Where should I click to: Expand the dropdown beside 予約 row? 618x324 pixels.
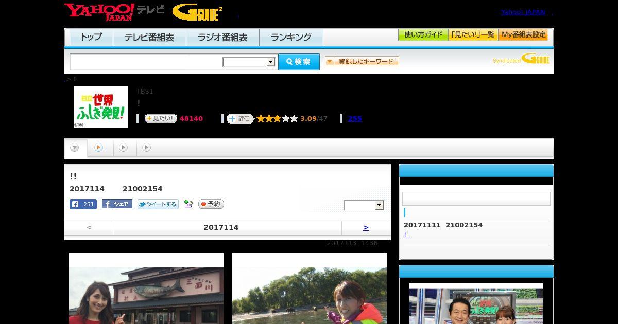tap(364, 205)
